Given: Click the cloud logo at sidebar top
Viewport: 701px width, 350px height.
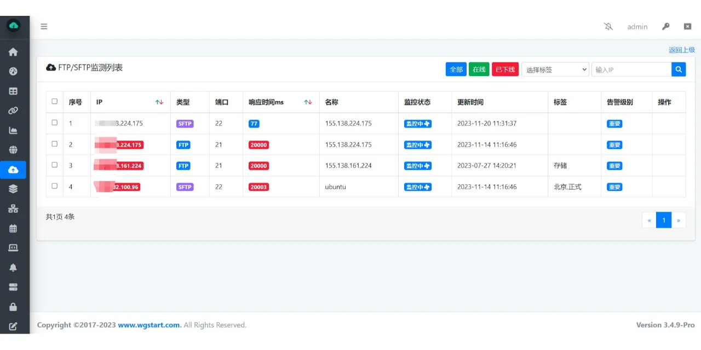Looking at the screenshot, I should point(13,26).
